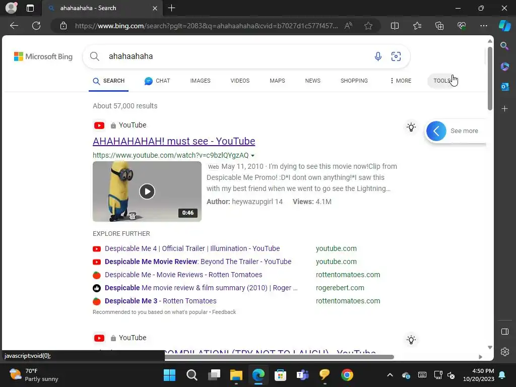Switch to the VIDEOS tab

240,81
